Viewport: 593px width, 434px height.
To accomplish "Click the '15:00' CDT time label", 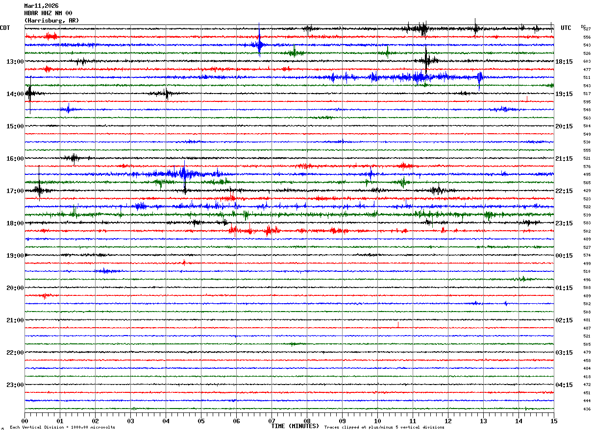I will 15,126.
